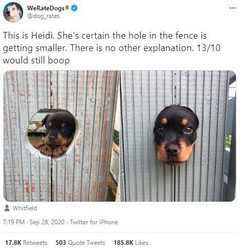
Task: Open the 7:19 PM timestamp link
Action: [14, 222]
